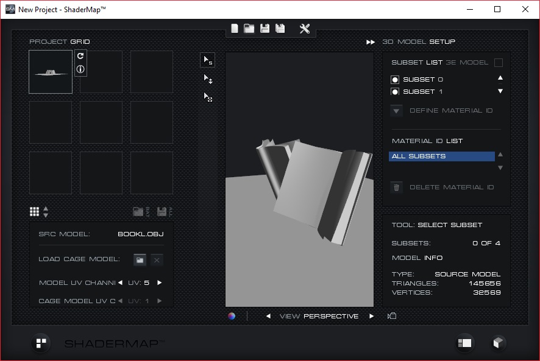Select the cursor tool with expand arrows

coord(208,97)
